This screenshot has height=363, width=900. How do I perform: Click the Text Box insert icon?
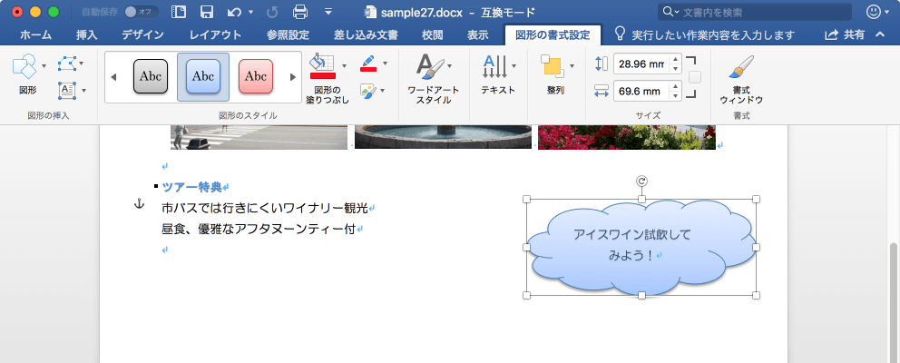pyautogui.click(x=66, y=90)
